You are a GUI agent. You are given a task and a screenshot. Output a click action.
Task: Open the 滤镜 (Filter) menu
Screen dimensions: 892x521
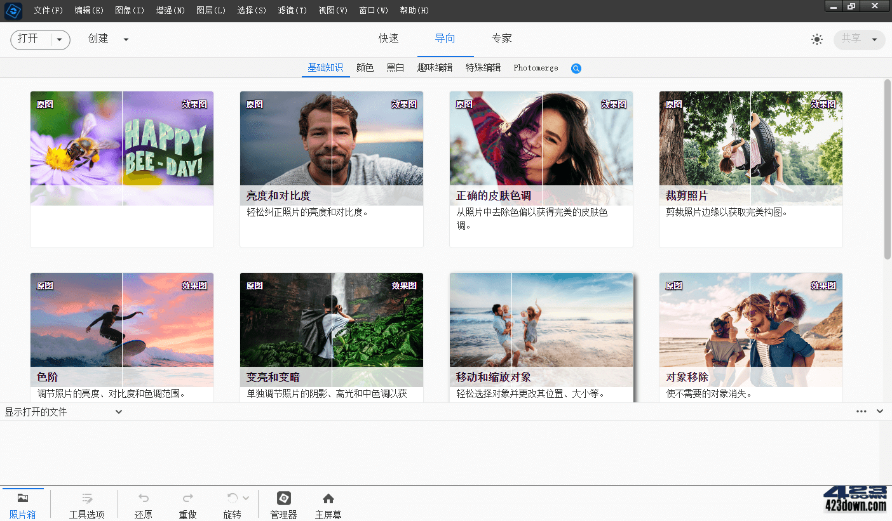click(x=292, y=10)
